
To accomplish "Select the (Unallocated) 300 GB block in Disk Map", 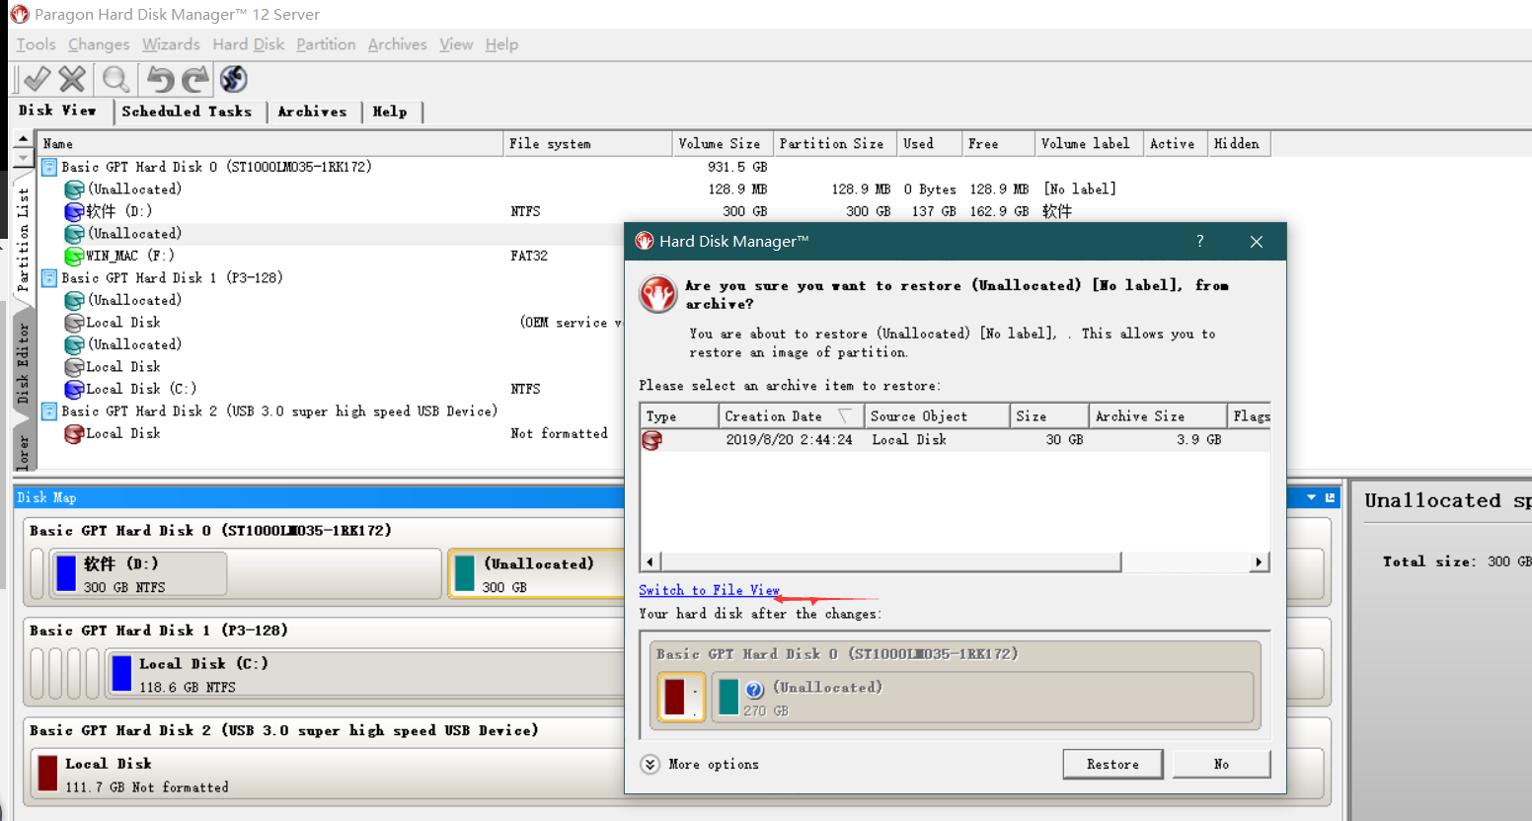I will point(536,574).
